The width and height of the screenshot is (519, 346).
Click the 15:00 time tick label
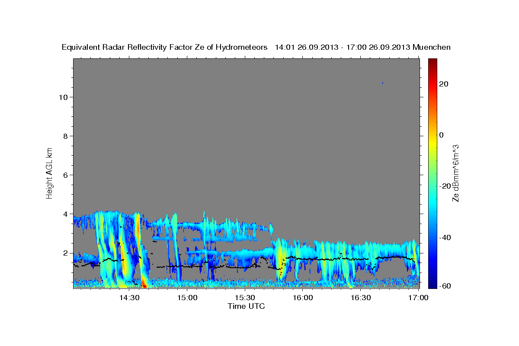[x=187, y=298]
